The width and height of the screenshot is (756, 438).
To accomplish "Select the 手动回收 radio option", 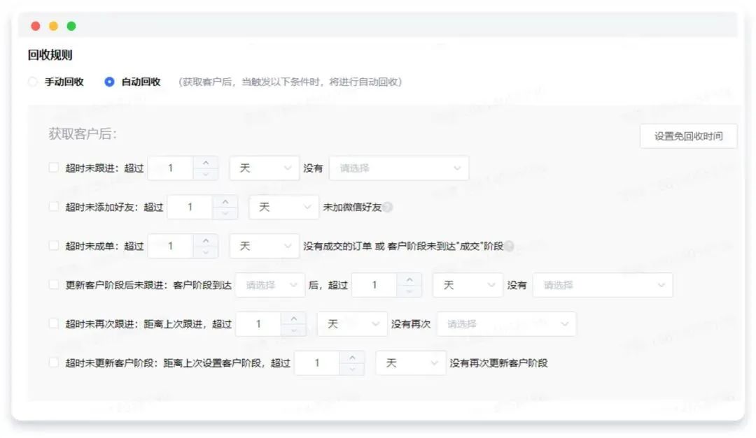I will pos(33,82).
